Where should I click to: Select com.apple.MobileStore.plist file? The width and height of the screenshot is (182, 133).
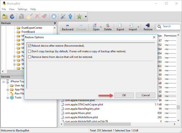[x=81, y=117]
